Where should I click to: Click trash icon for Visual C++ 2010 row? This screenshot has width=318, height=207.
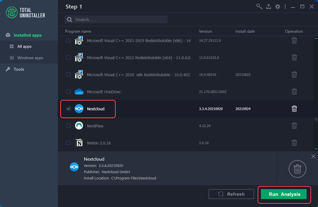tap(294, 75)
